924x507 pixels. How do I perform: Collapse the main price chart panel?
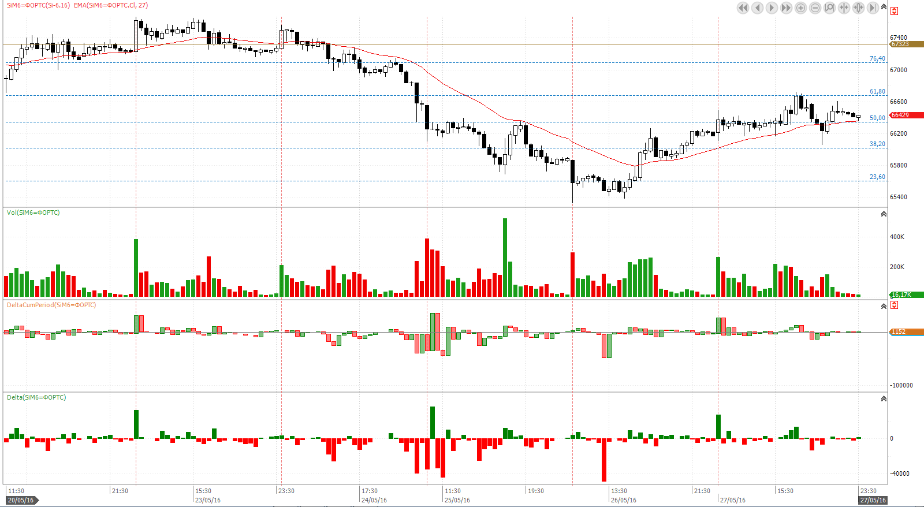[884, 6]
